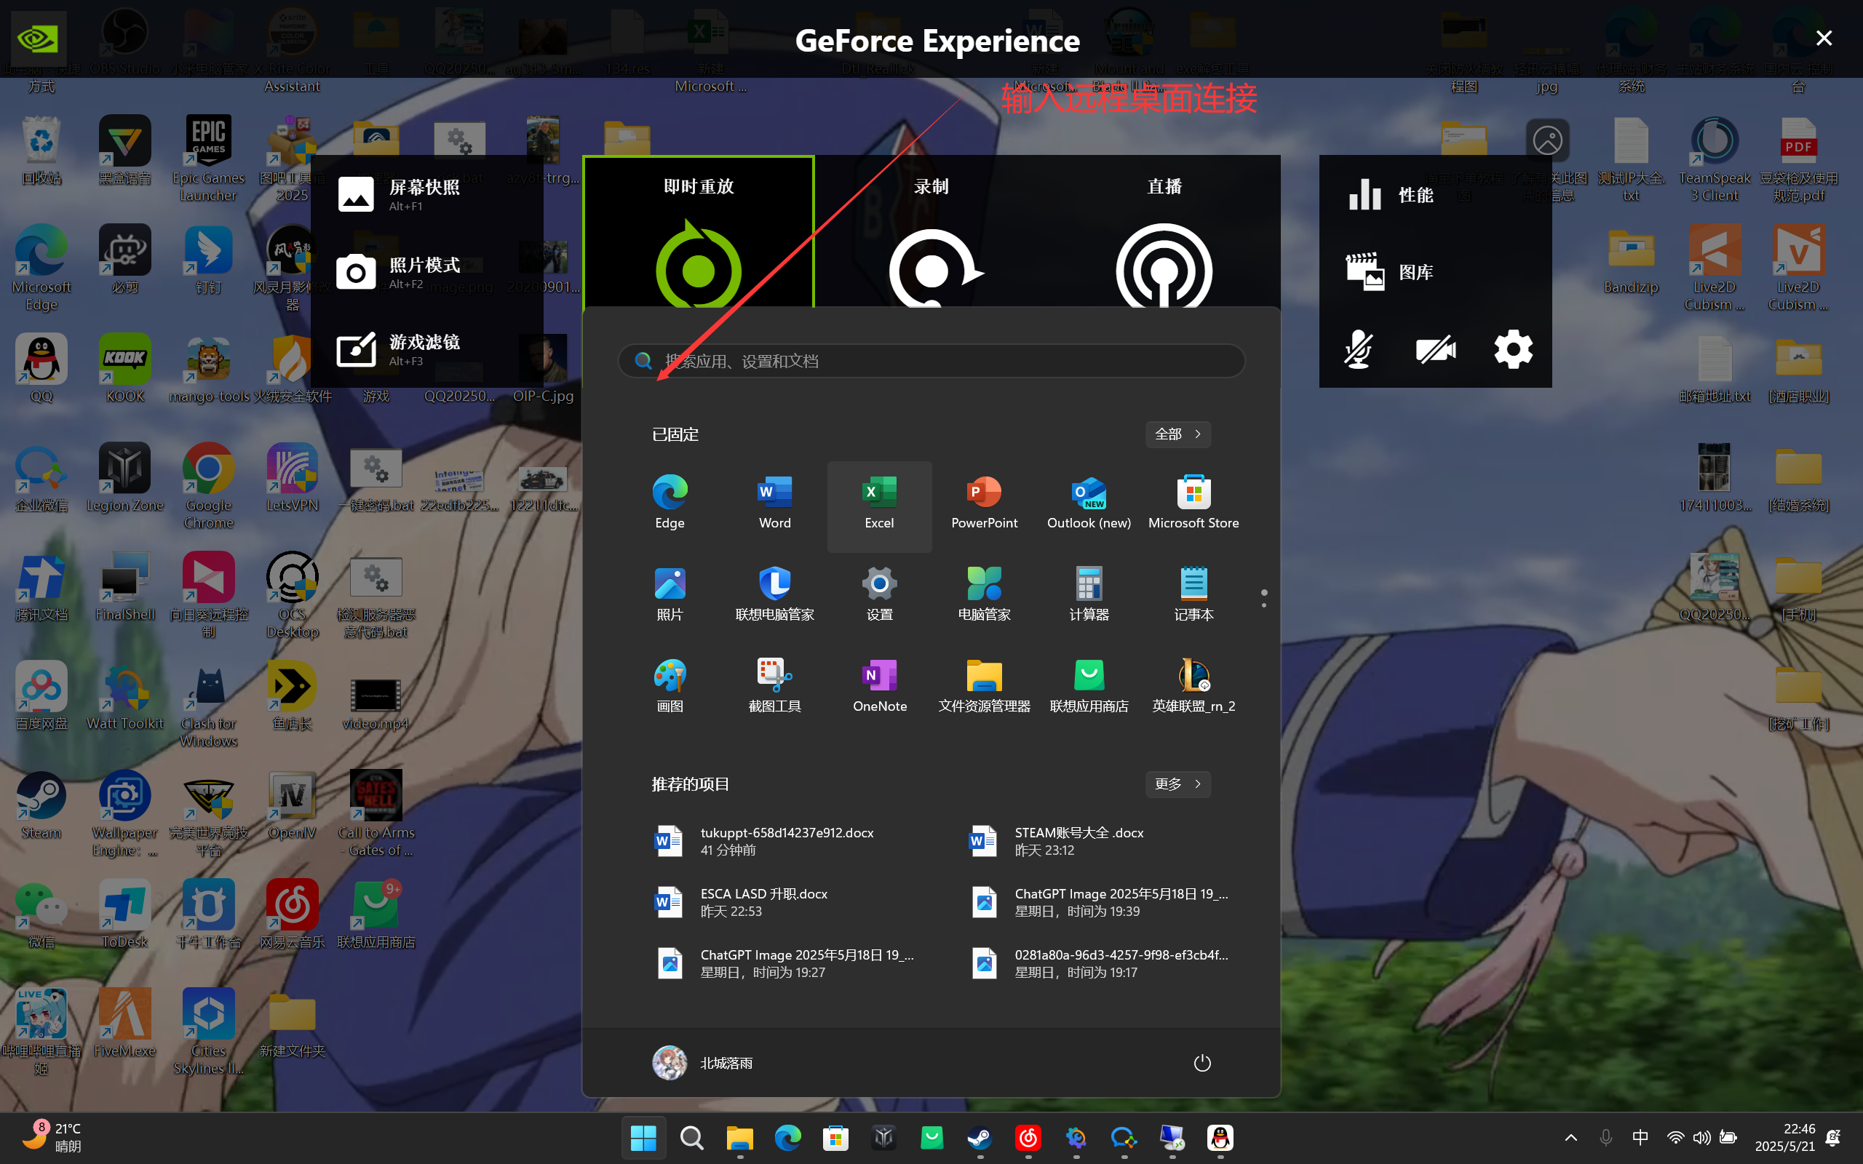The width and height of the screenshot is (1863, 1164).
Task: Open the taskbar volume control
Action: [1701, 1137]
